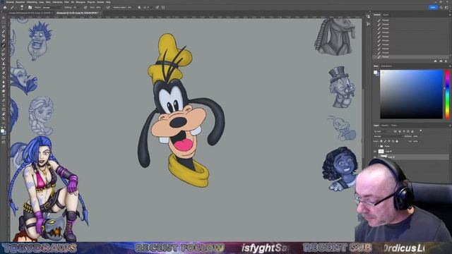
Task: Select the highlighted bottom visible layer row
Action: tap(411, 157)
